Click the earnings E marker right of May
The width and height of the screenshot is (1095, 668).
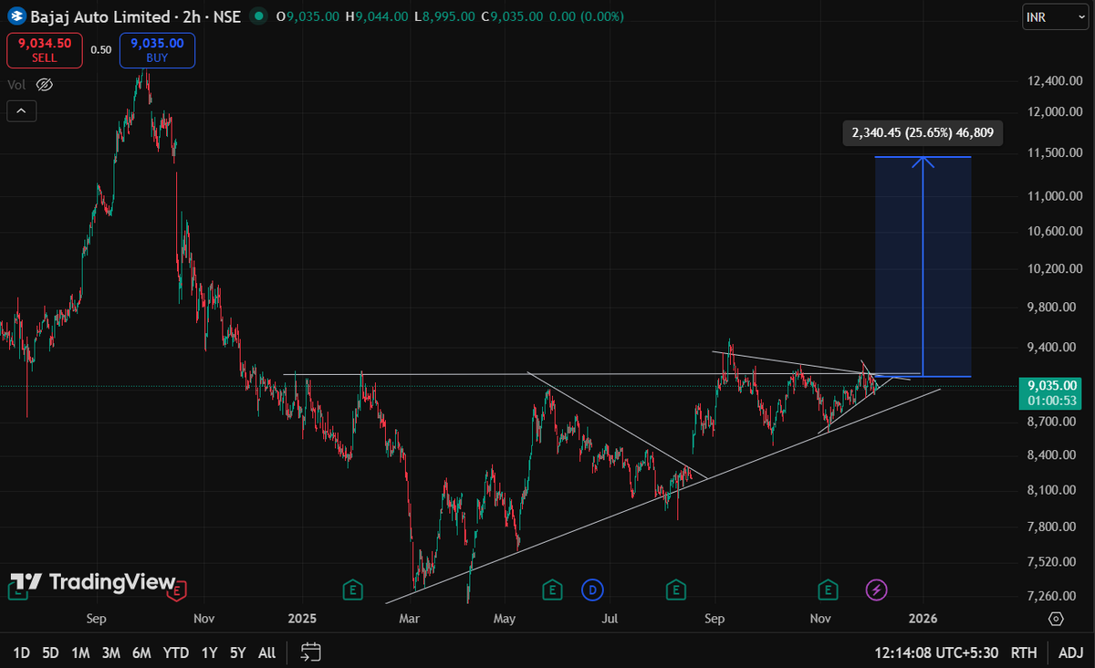551,590
